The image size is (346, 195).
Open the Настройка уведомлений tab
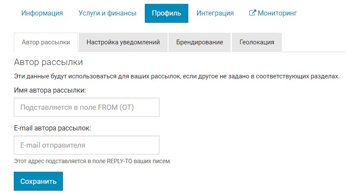coord(123,42)
